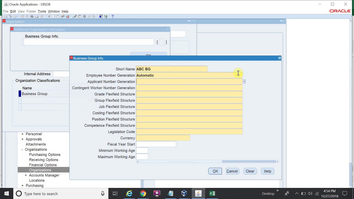Open list of values button beside Applicant Number Generation
354x199 pixels.
point(244,82)
